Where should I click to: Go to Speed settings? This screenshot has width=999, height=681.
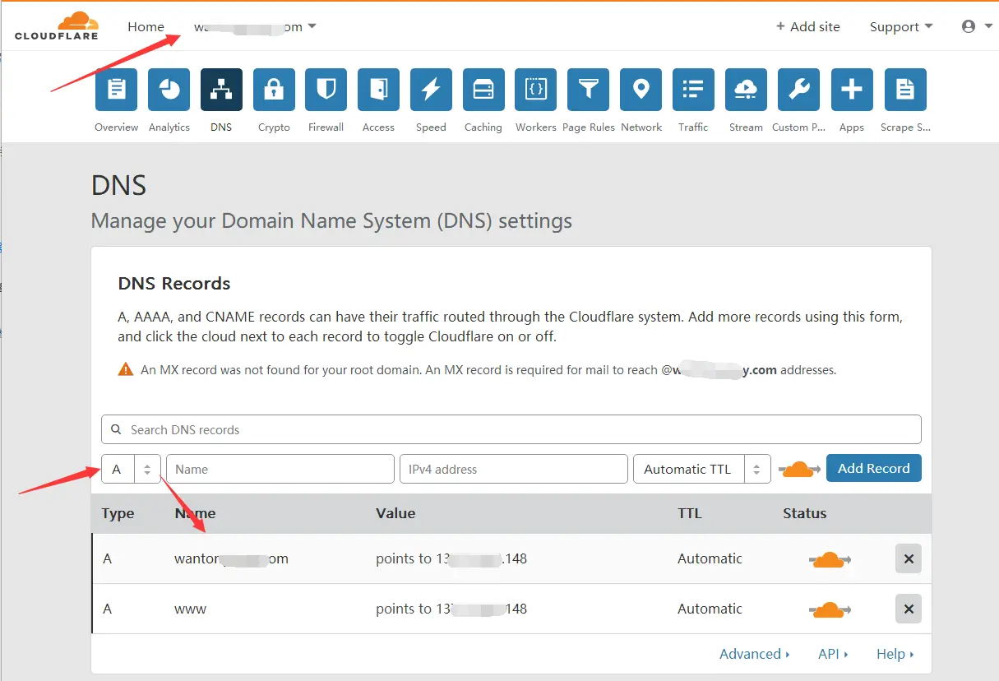pos(431,90)
